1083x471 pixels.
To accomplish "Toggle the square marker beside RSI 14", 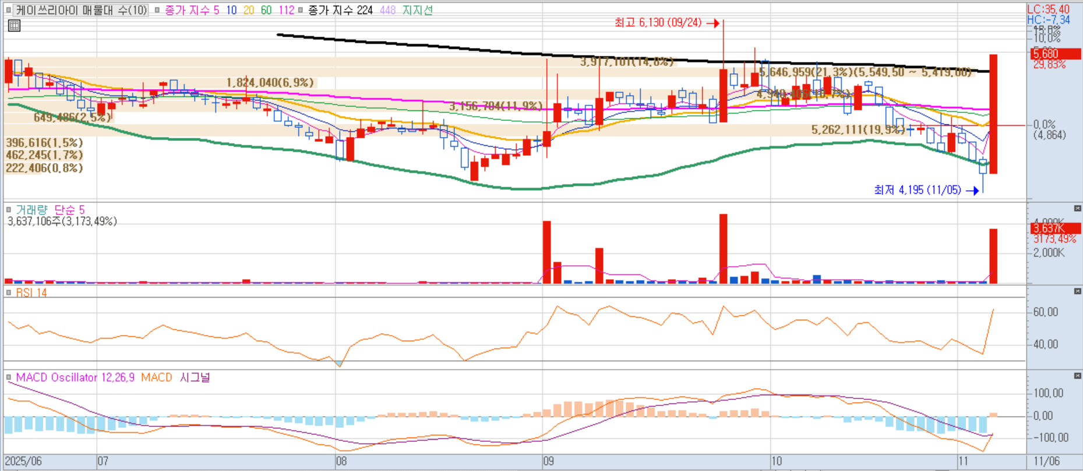I will tap(9, 292).
